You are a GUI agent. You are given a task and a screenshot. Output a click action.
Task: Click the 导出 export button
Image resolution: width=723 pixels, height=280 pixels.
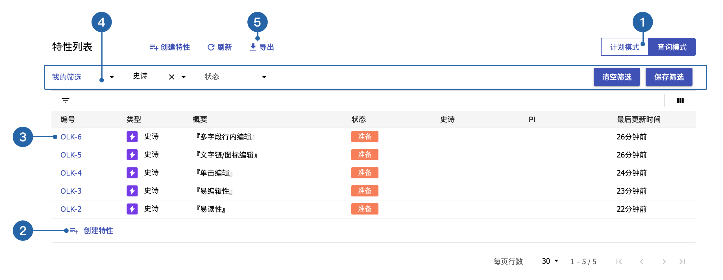262,47
